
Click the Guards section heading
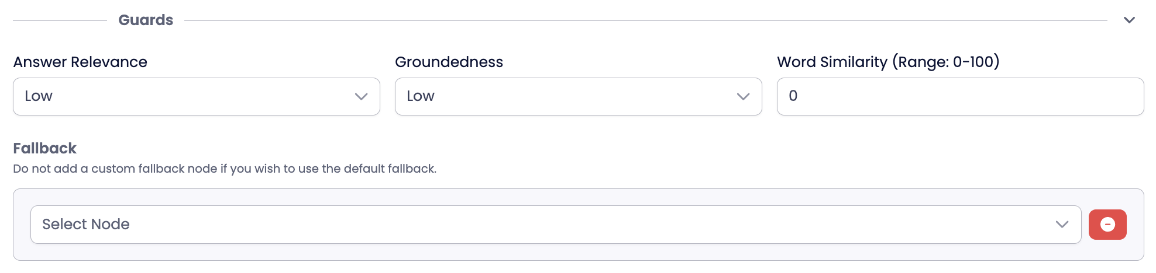[x=146, y=20]
